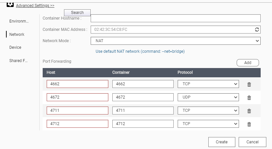Regenerate the container MAC address

(x=257, y=30)
